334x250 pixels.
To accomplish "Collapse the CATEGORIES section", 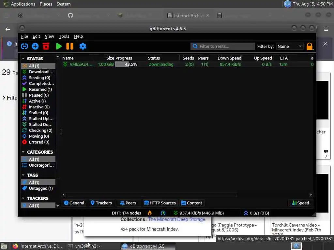I will [23, 152].
